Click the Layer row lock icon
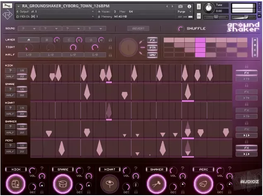 click(110, 40)
